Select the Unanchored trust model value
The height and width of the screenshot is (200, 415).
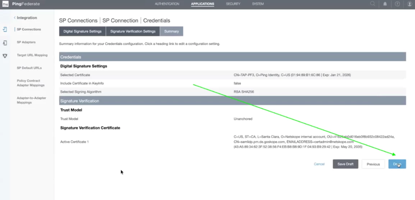[243, 119]
